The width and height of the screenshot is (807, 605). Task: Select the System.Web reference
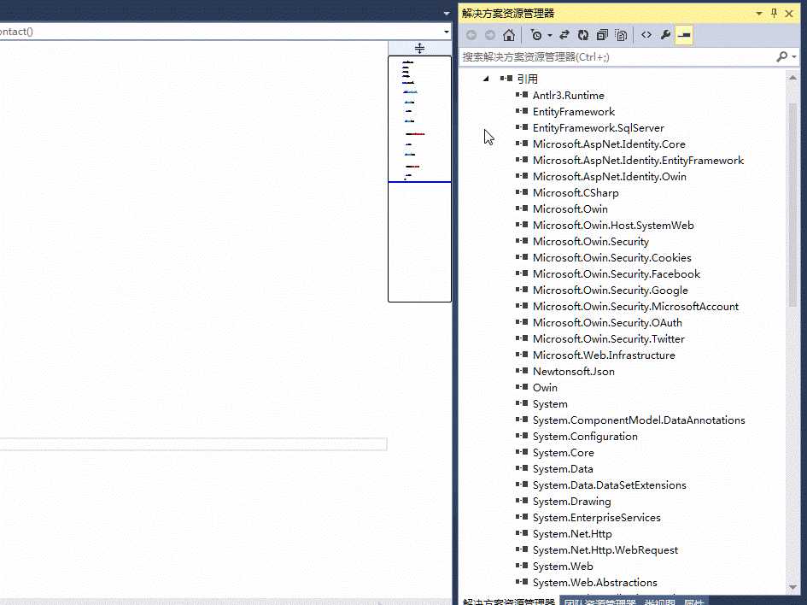[563, 566]
